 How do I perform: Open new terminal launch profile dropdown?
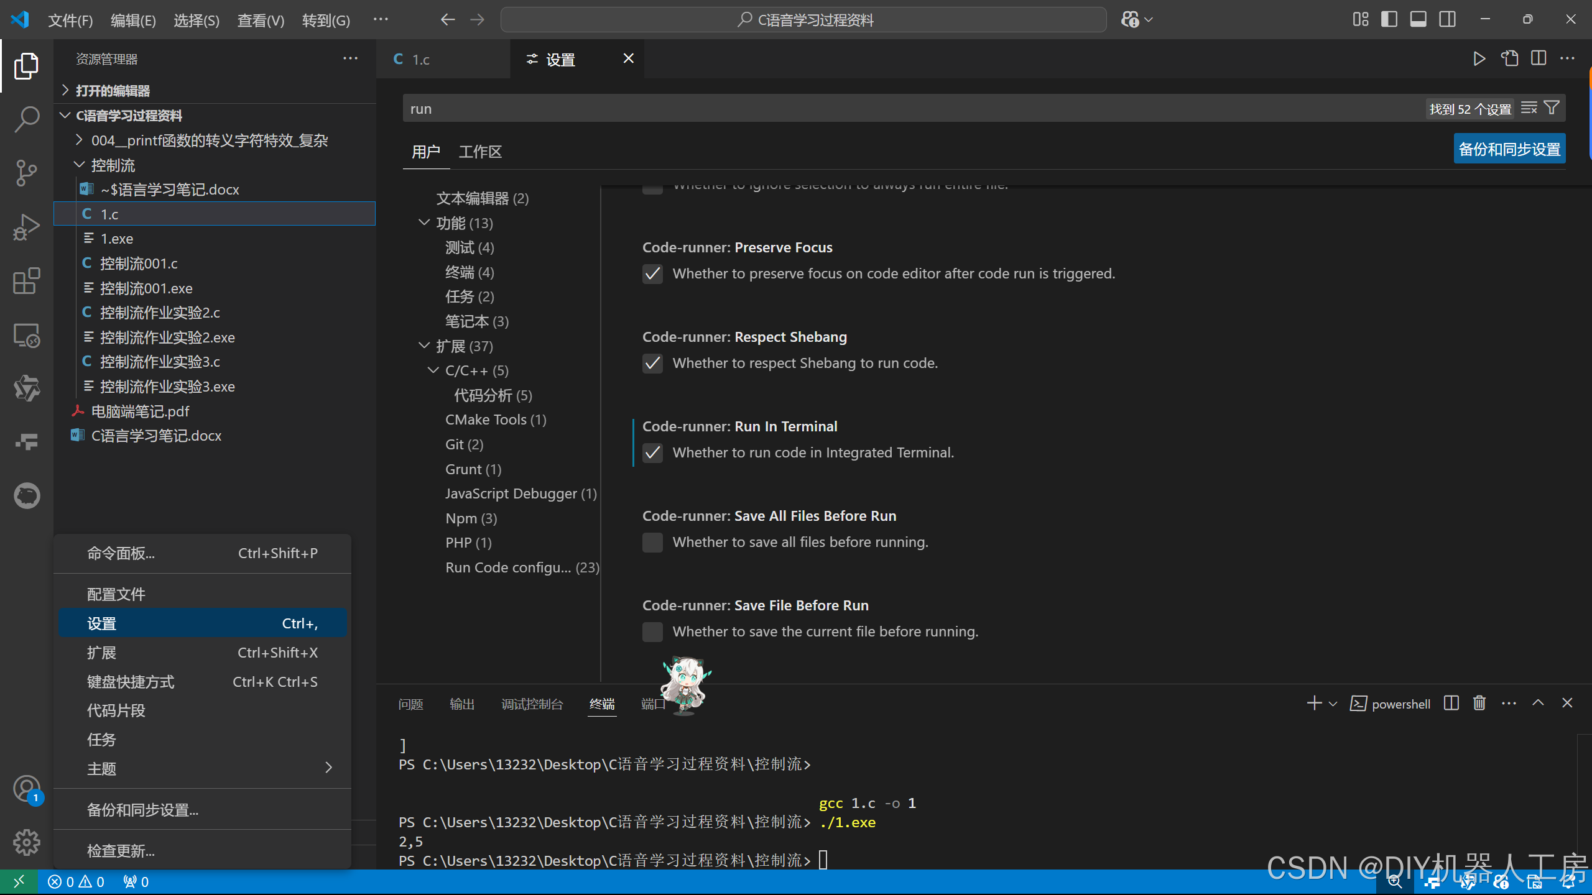1333,704
